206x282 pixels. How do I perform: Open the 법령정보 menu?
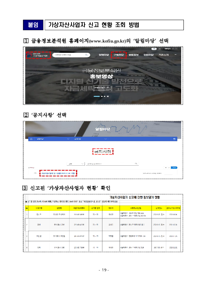pyautogui.click(x=134, y=55)
